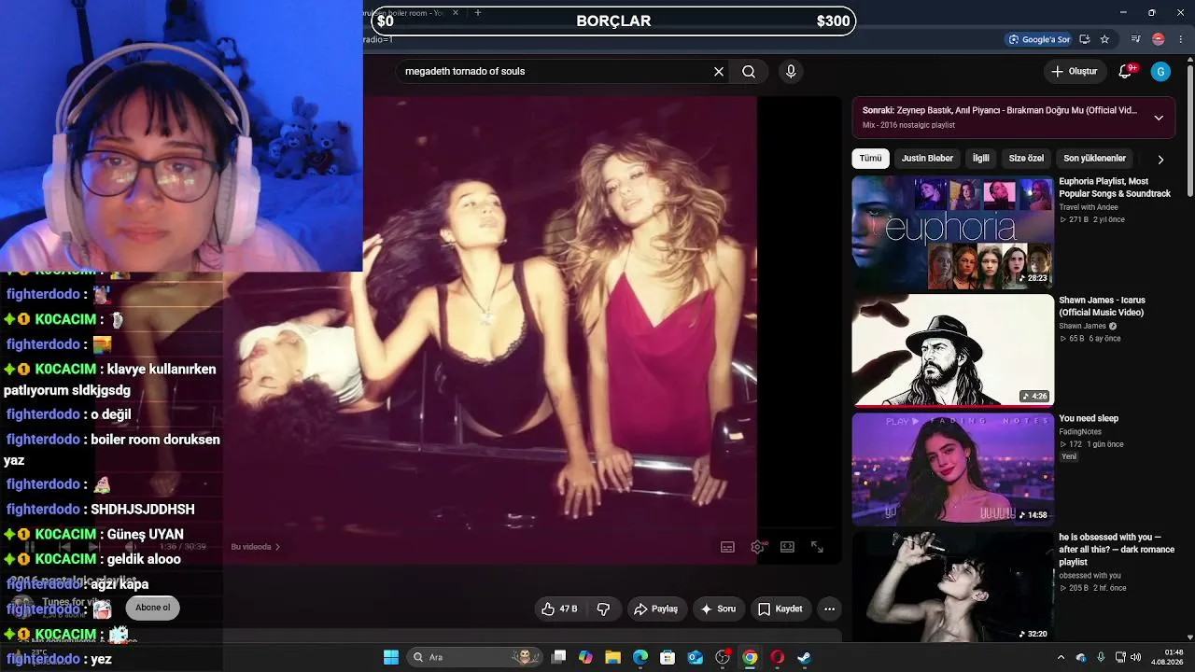Viewport: 1195px width, 672px height.
Task: Toggle theater mode in the video player
Action: (x=787, y=547)
